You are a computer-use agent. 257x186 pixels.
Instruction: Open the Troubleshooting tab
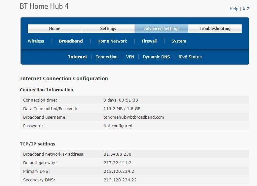click(x=215, y=29)
